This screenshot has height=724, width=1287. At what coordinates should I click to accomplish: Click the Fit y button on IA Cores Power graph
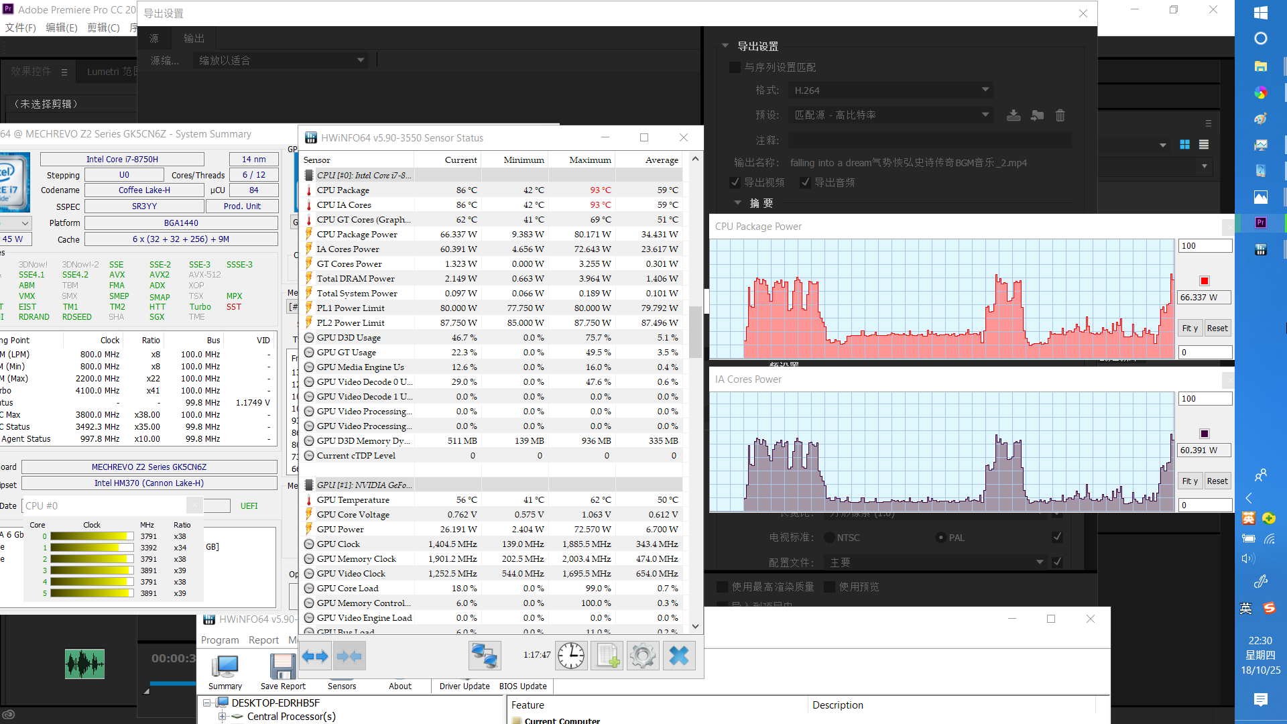(x=1190, y=481)
